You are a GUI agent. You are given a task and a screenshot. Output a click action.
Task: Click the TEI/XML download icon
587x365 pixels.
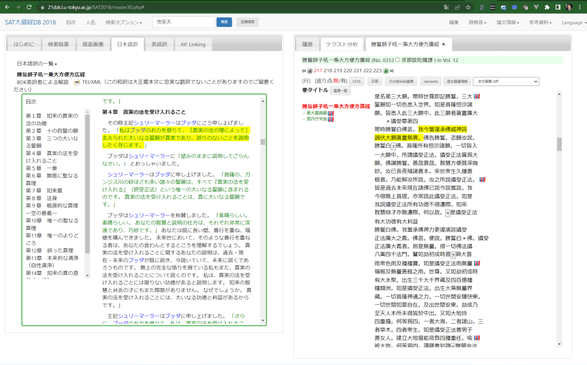click(x=77, y=82)
